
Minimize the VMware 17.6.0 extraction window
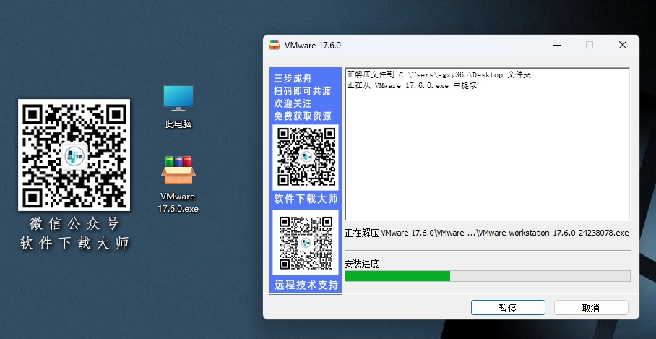coord(557,45)
